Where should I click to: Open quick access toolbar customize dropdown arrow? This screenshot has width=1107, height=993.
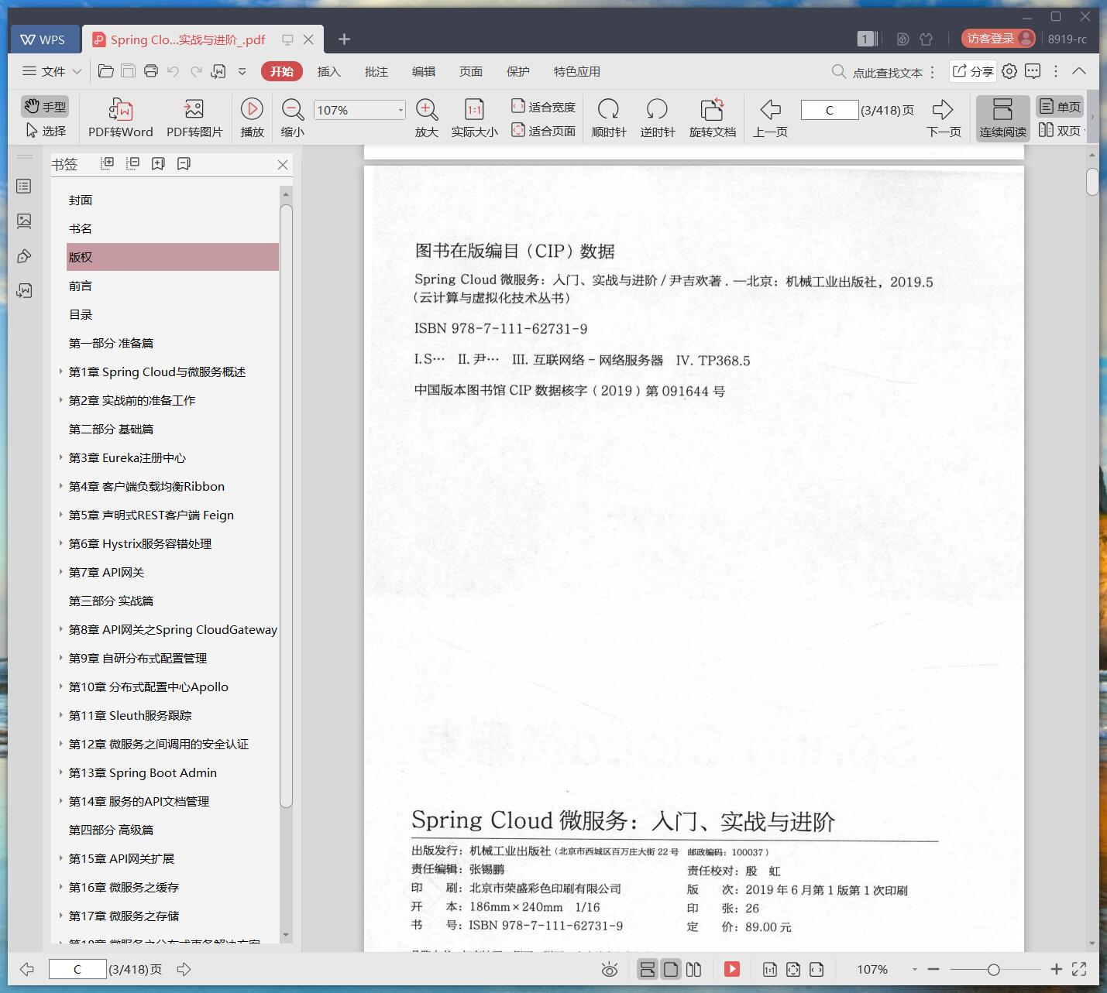point(242,71)
